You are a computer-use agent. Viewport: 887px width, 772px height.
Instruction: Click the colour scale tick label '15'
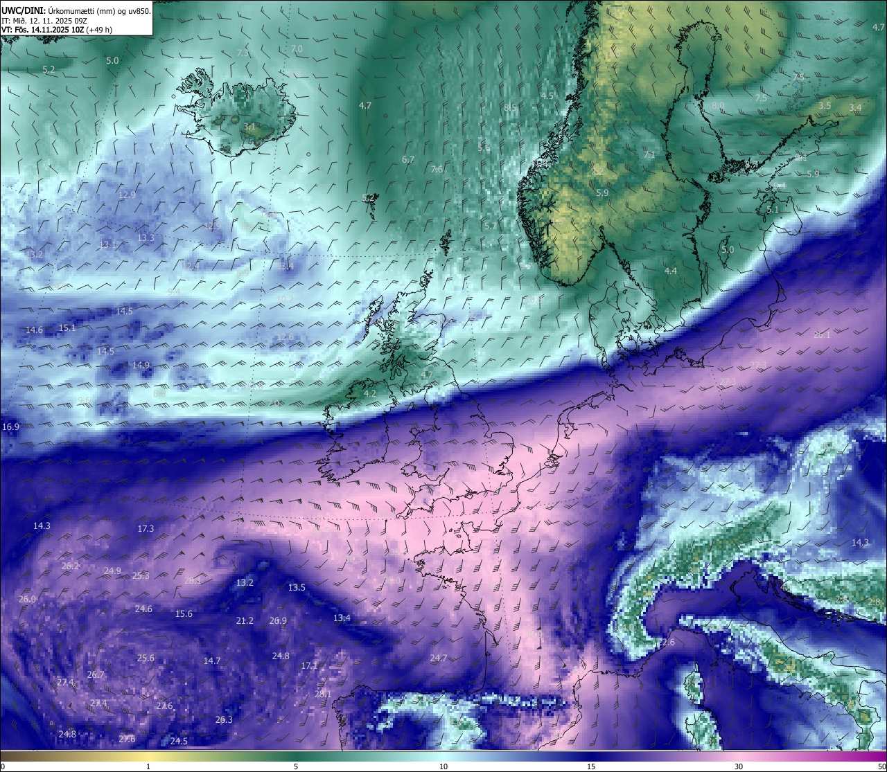tap(591, 766)
